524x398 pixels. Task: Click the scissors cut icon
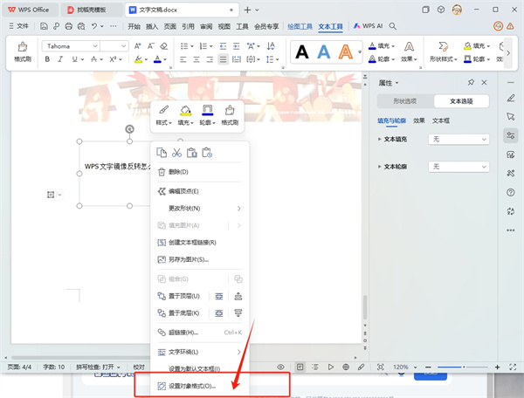tap(176, 153)
